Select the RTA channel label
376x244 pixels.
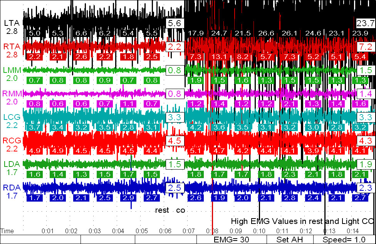12,47
